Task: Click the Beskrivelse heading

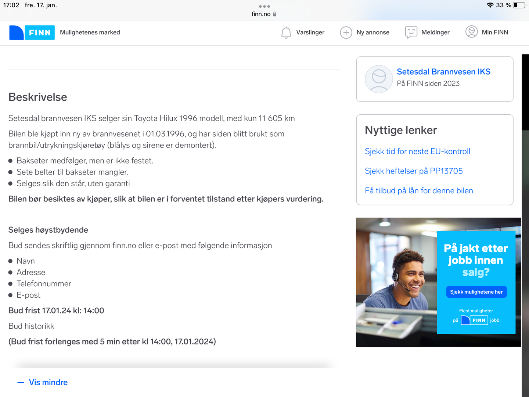Action: [38, 97]
